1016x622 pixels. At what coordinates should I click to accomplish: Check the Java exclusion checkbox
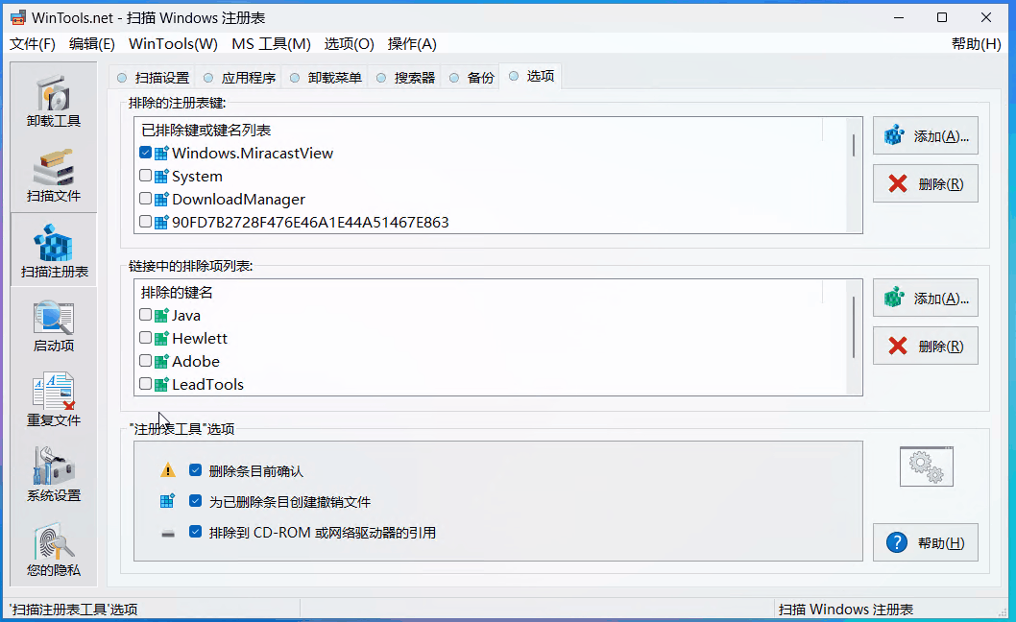click(145, 315)
